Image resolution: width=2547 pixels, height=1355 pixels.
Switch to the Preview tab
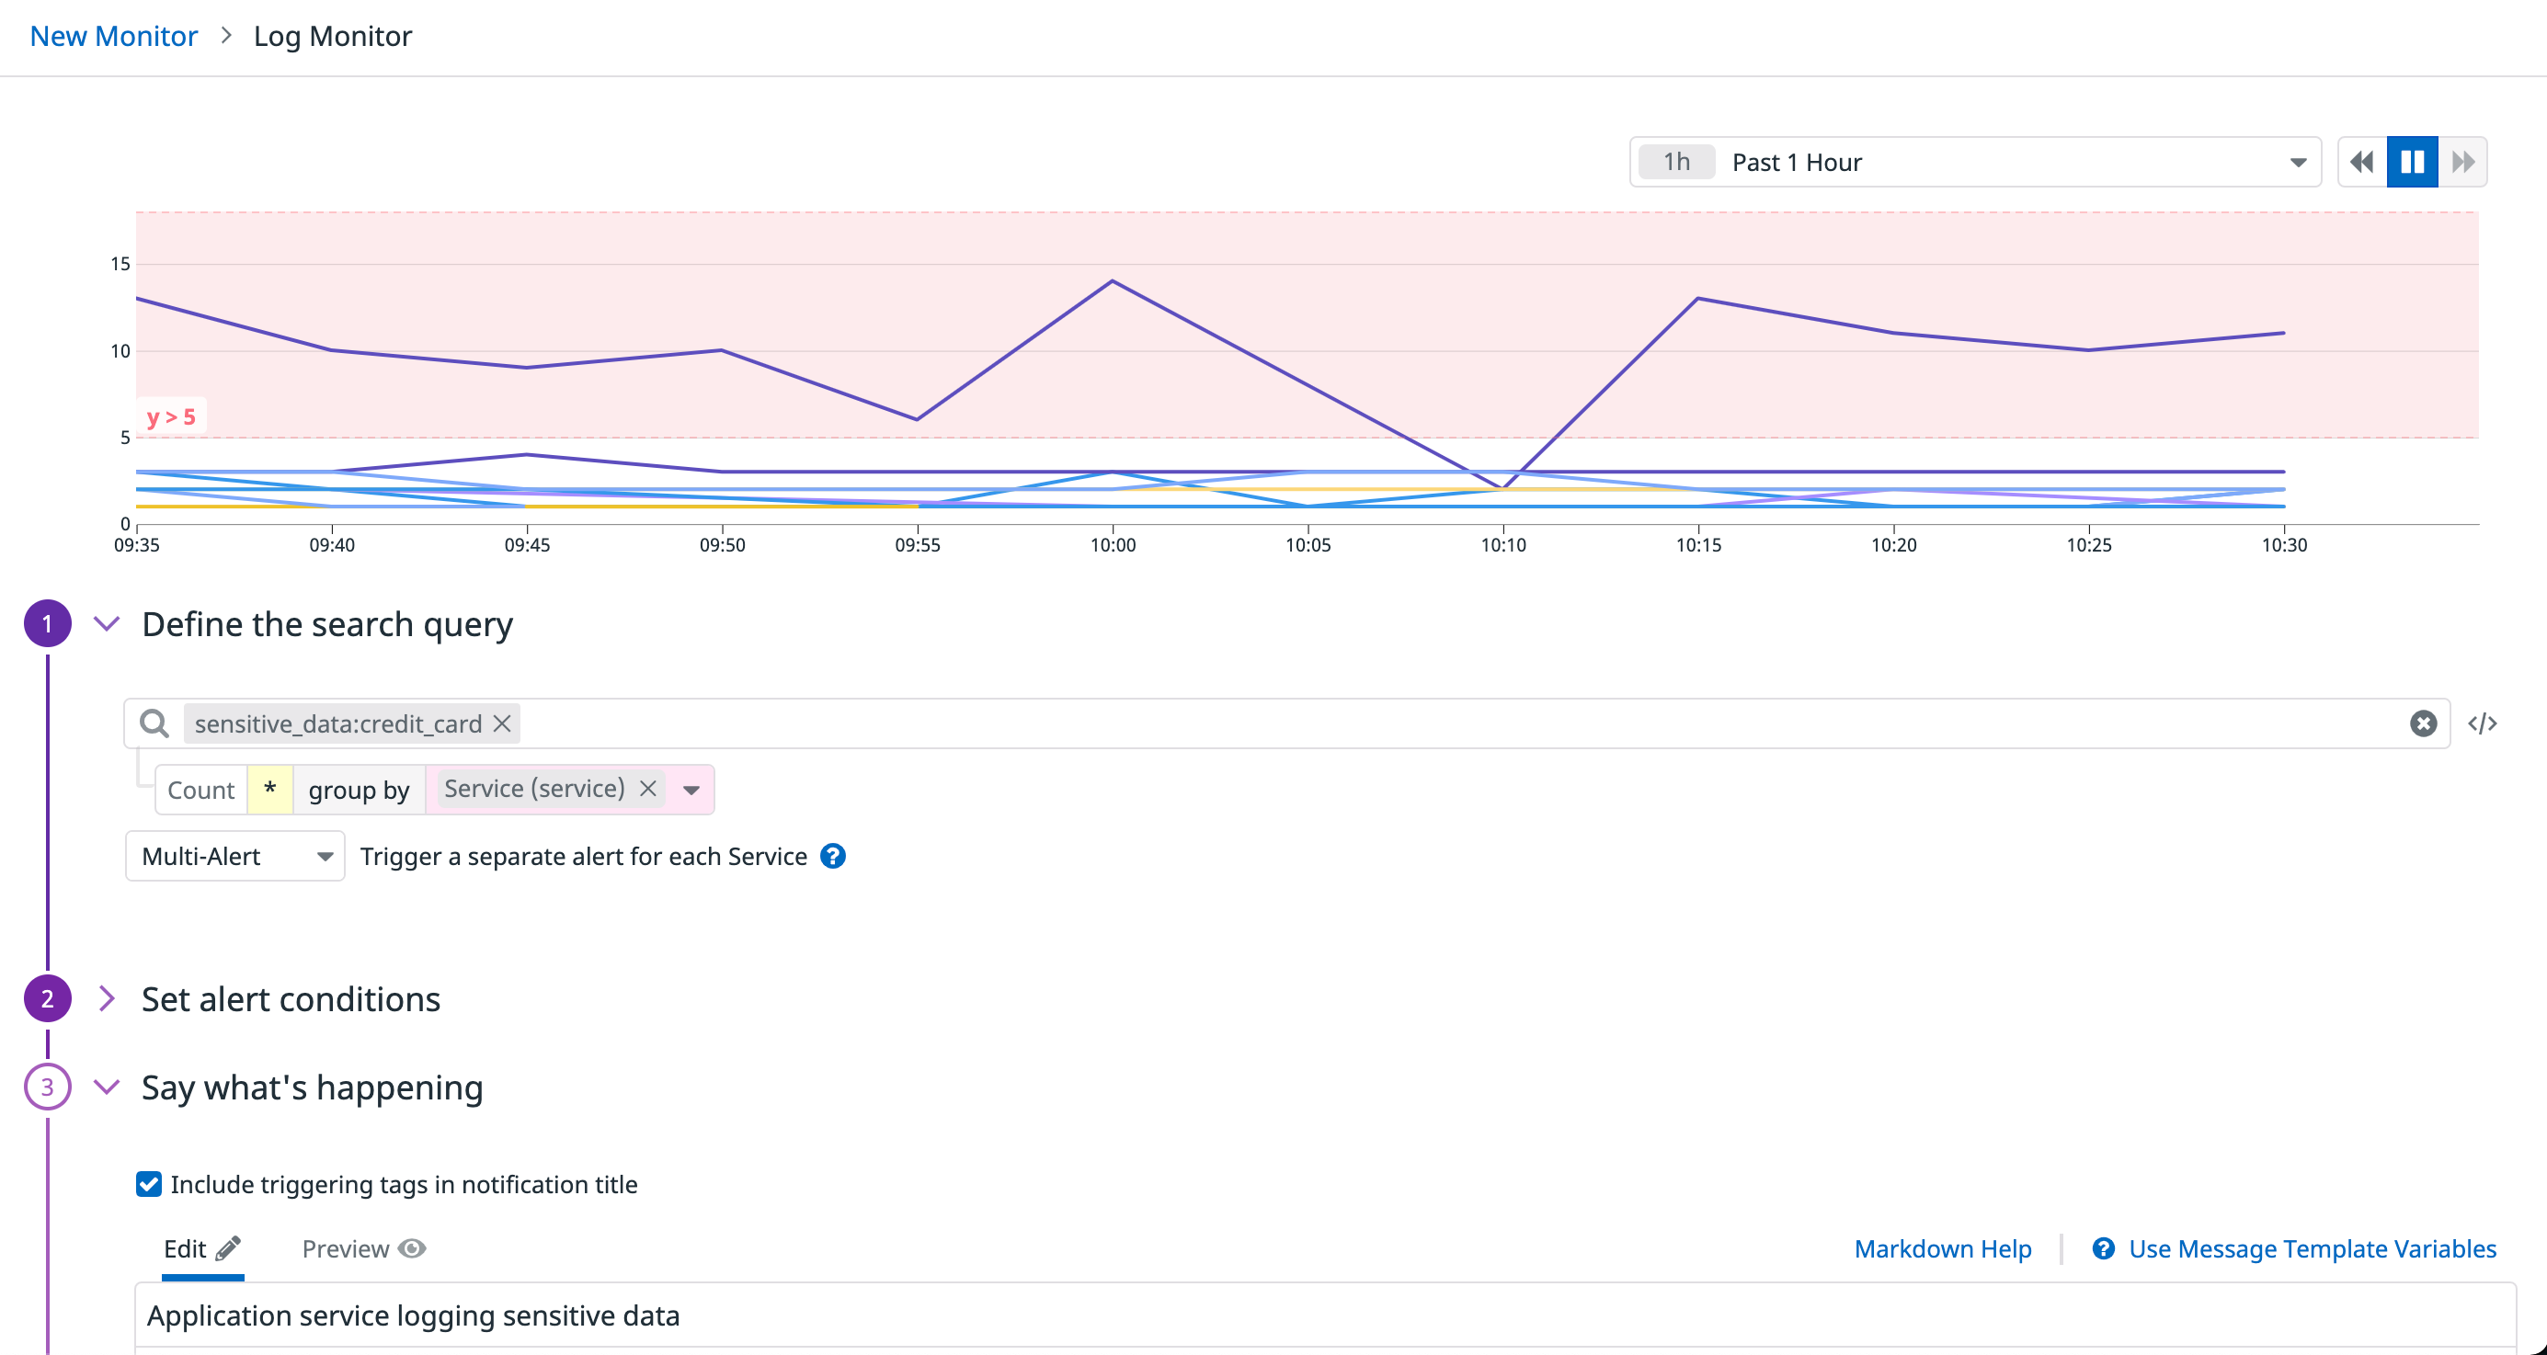pos(346,1248)
